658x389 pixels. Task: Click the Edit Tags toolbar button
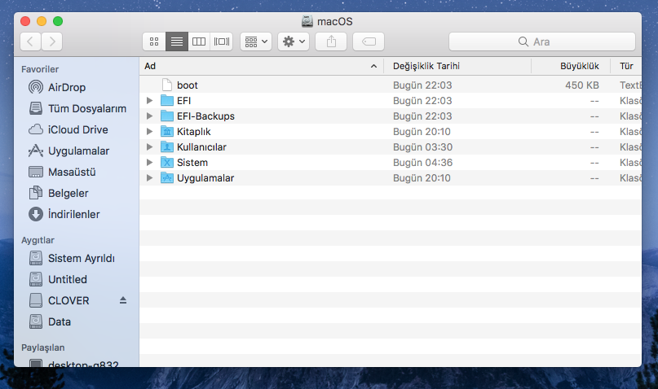point(369,42)
